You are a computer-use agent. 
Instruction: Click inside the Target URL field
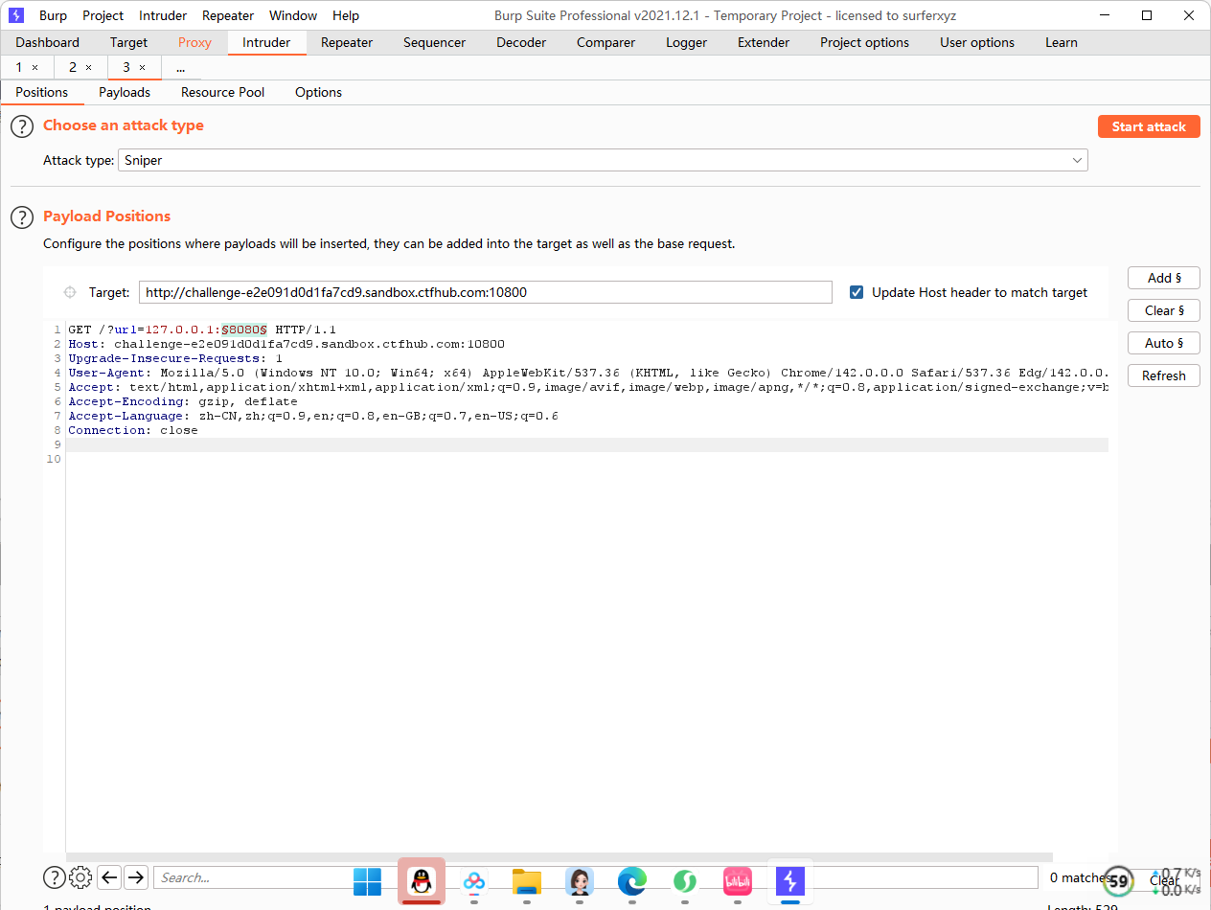coord(486,292)
